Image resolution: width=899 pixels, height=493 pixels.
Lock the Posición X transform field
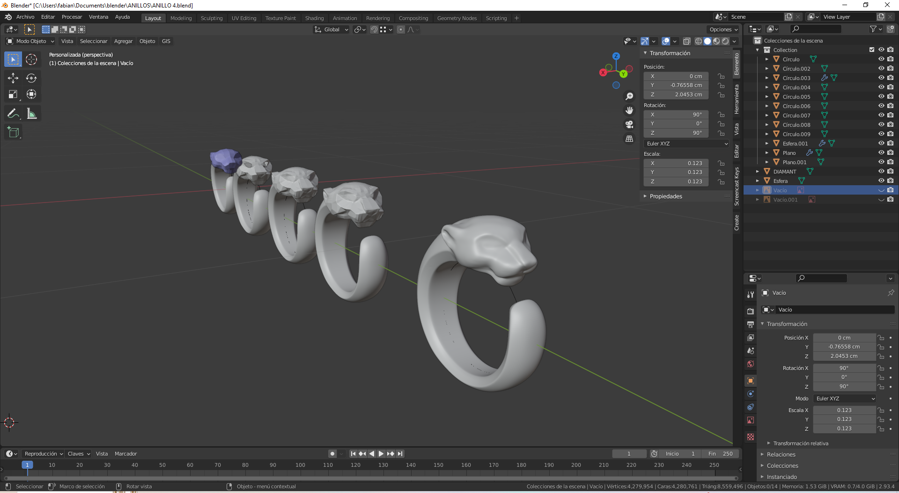pos(881,337)
